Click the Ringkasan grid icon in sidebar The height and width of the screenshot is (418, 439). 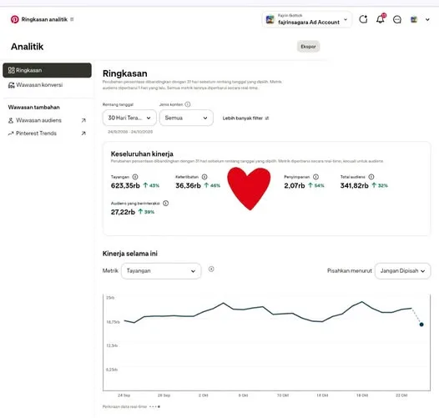(x=11, y=70)
